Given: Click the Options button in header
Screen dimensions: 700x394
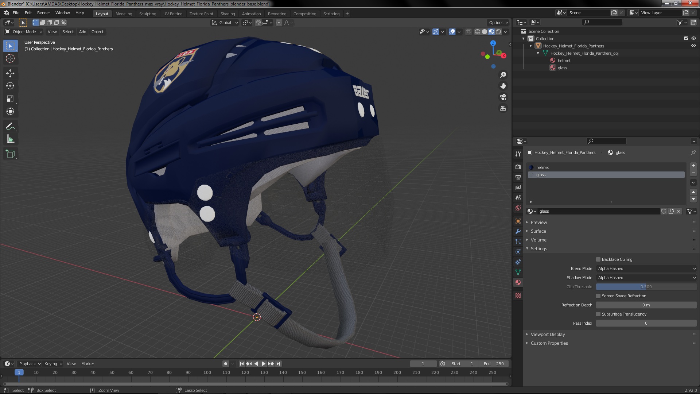Looking at the screenshot, I should [x=498, y=23].
